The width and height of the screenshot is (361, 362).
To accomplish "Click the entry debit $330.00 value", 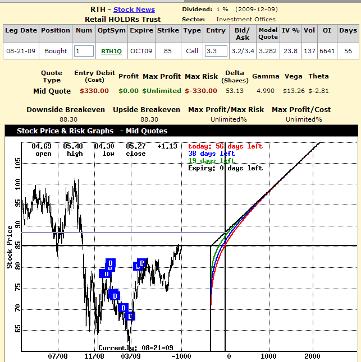I will click(94, 91).
